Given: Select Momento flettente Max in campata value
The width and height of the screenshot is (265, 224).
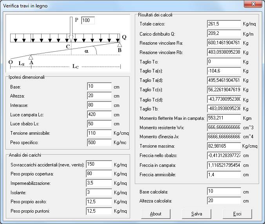Looking at the screenshot, I should point(224,118).
